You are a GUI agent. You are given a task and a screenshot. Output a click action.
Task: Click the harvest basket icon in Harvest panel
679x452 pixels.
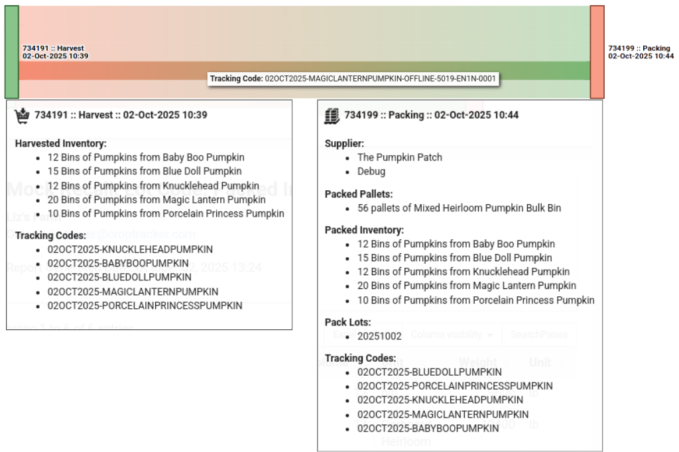22,115
